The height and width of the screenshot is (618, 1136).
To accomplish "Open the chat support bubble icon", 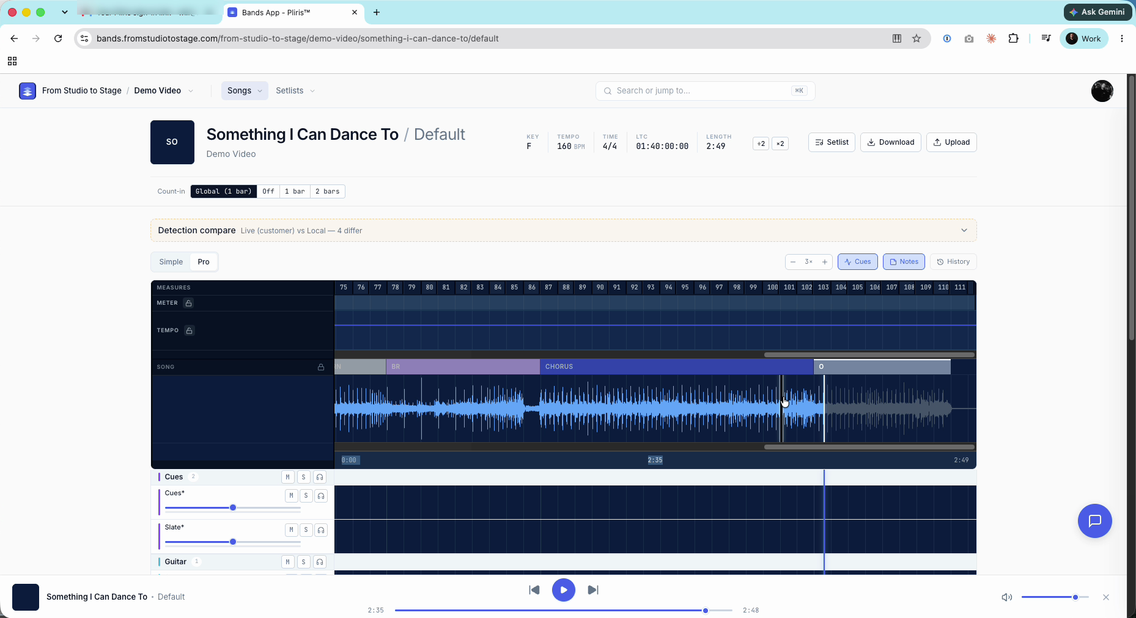I will (x=1094, y=521).
